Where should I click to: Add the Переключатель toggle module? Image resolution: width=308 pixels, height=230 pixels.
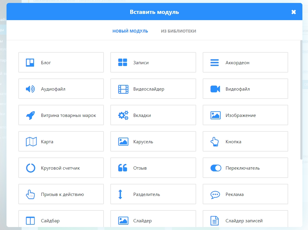click(x=245, y=168)
